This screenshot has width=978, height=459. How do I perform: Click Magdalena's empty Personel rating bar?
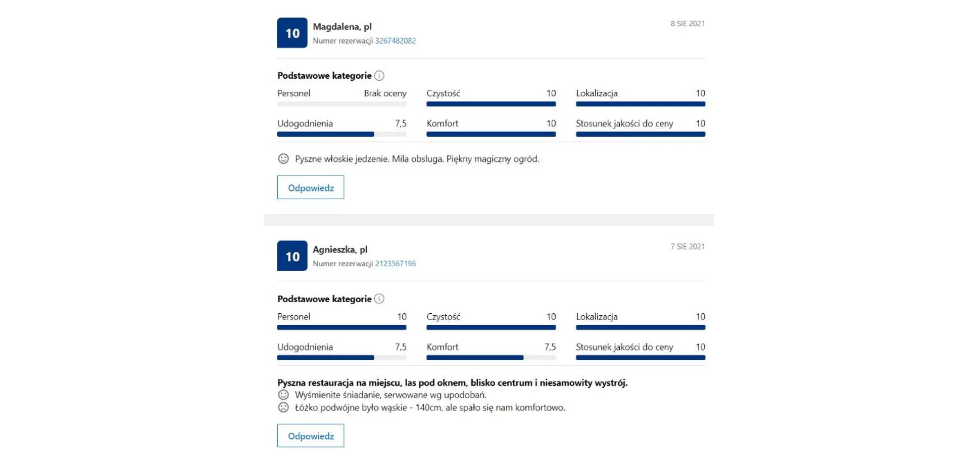341,104
